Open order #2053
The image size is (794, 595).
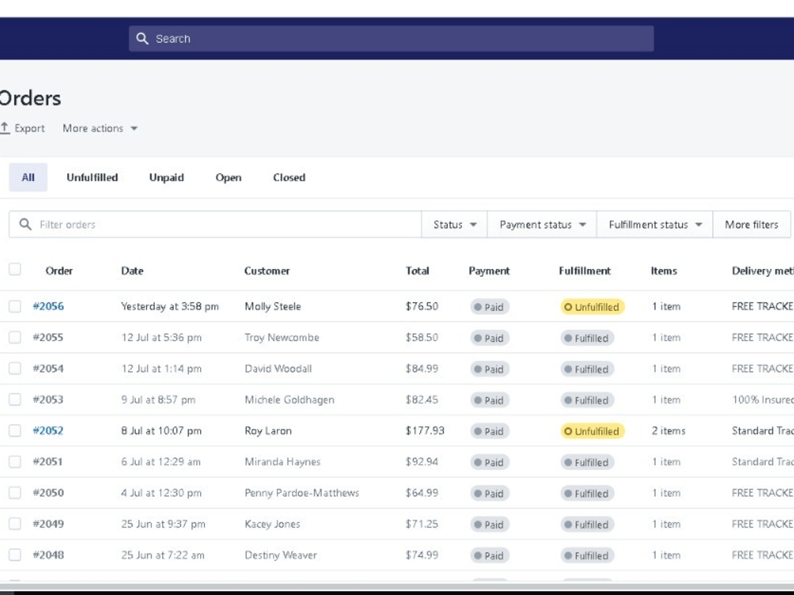tap(48, 400)
